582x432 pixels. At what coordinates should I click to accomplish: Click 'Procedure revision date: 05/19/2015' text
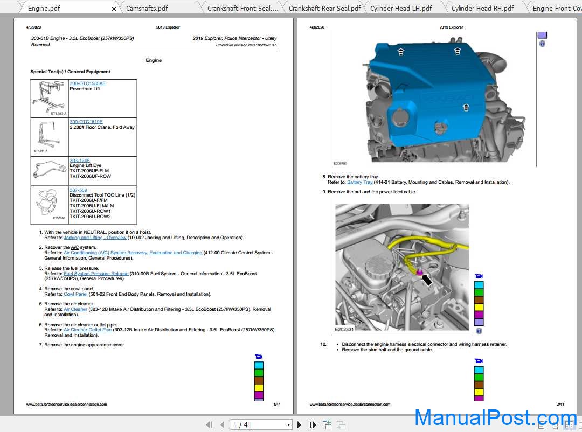click(x=246, y=45)
